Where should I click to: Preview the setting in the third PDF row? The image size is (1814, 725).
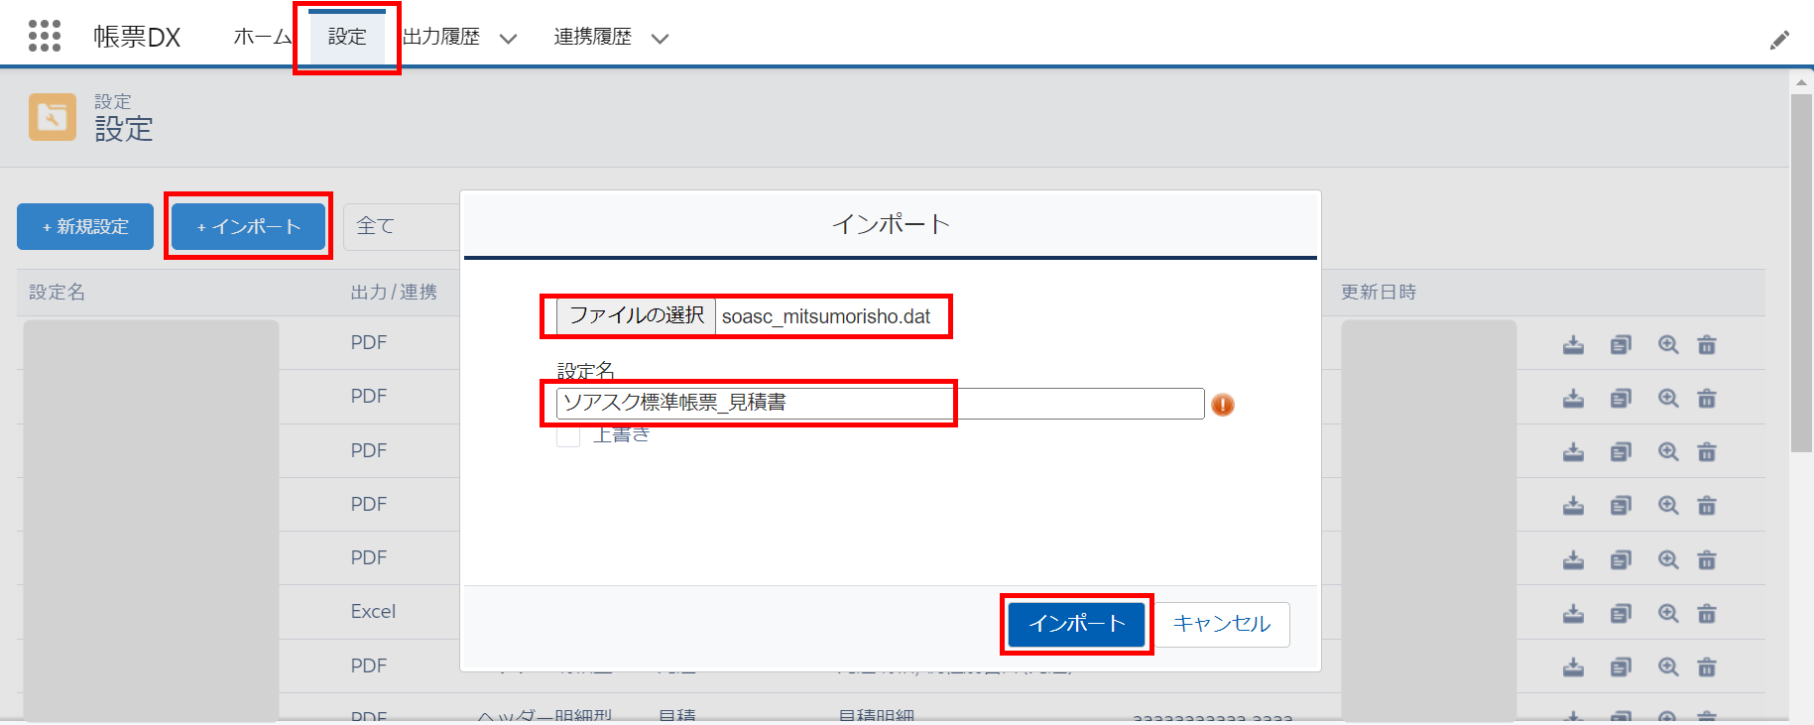[x=1668, y=451]
